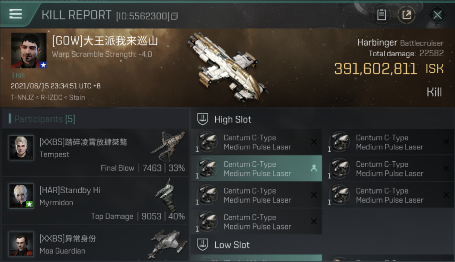This screenshot has height=262, width=455.
Task: Select the Standby Hi Myrmidon participant
Action: pyautogui.click(x=95, y=201)
